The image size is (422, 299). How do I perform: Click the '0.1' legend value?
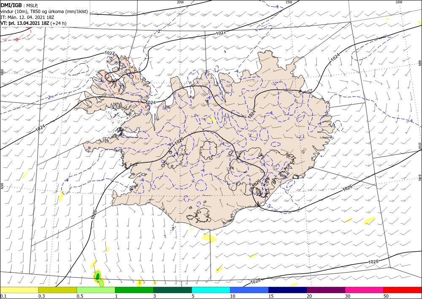point(3,296)
